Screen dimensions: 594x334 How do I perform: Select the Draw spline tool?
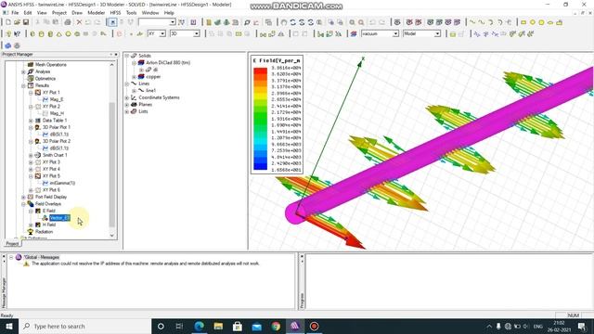[x=481, y=22]
